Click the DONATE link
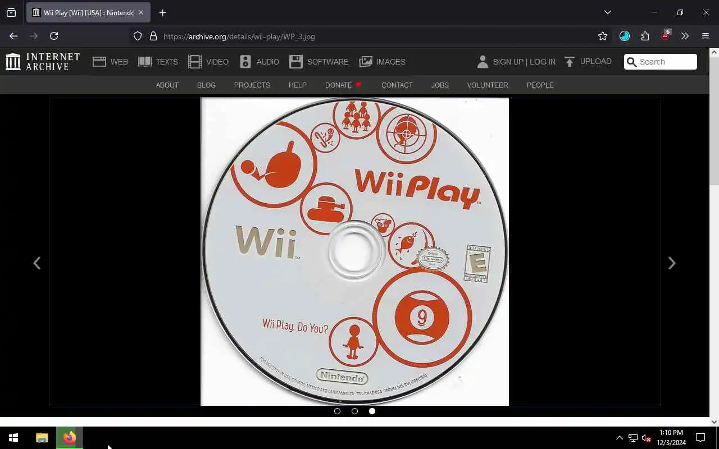The height and width of the screenshot is (449, 719). (343, 85)
